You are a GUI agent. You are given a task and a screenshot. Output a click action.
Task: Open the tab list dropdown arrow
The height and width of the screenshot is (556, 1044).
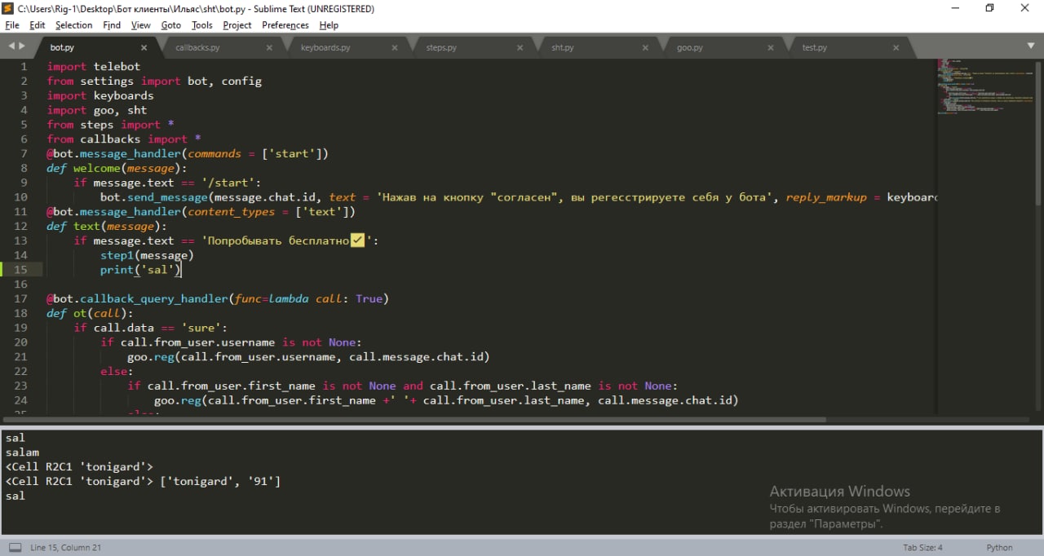(1029, 46)
